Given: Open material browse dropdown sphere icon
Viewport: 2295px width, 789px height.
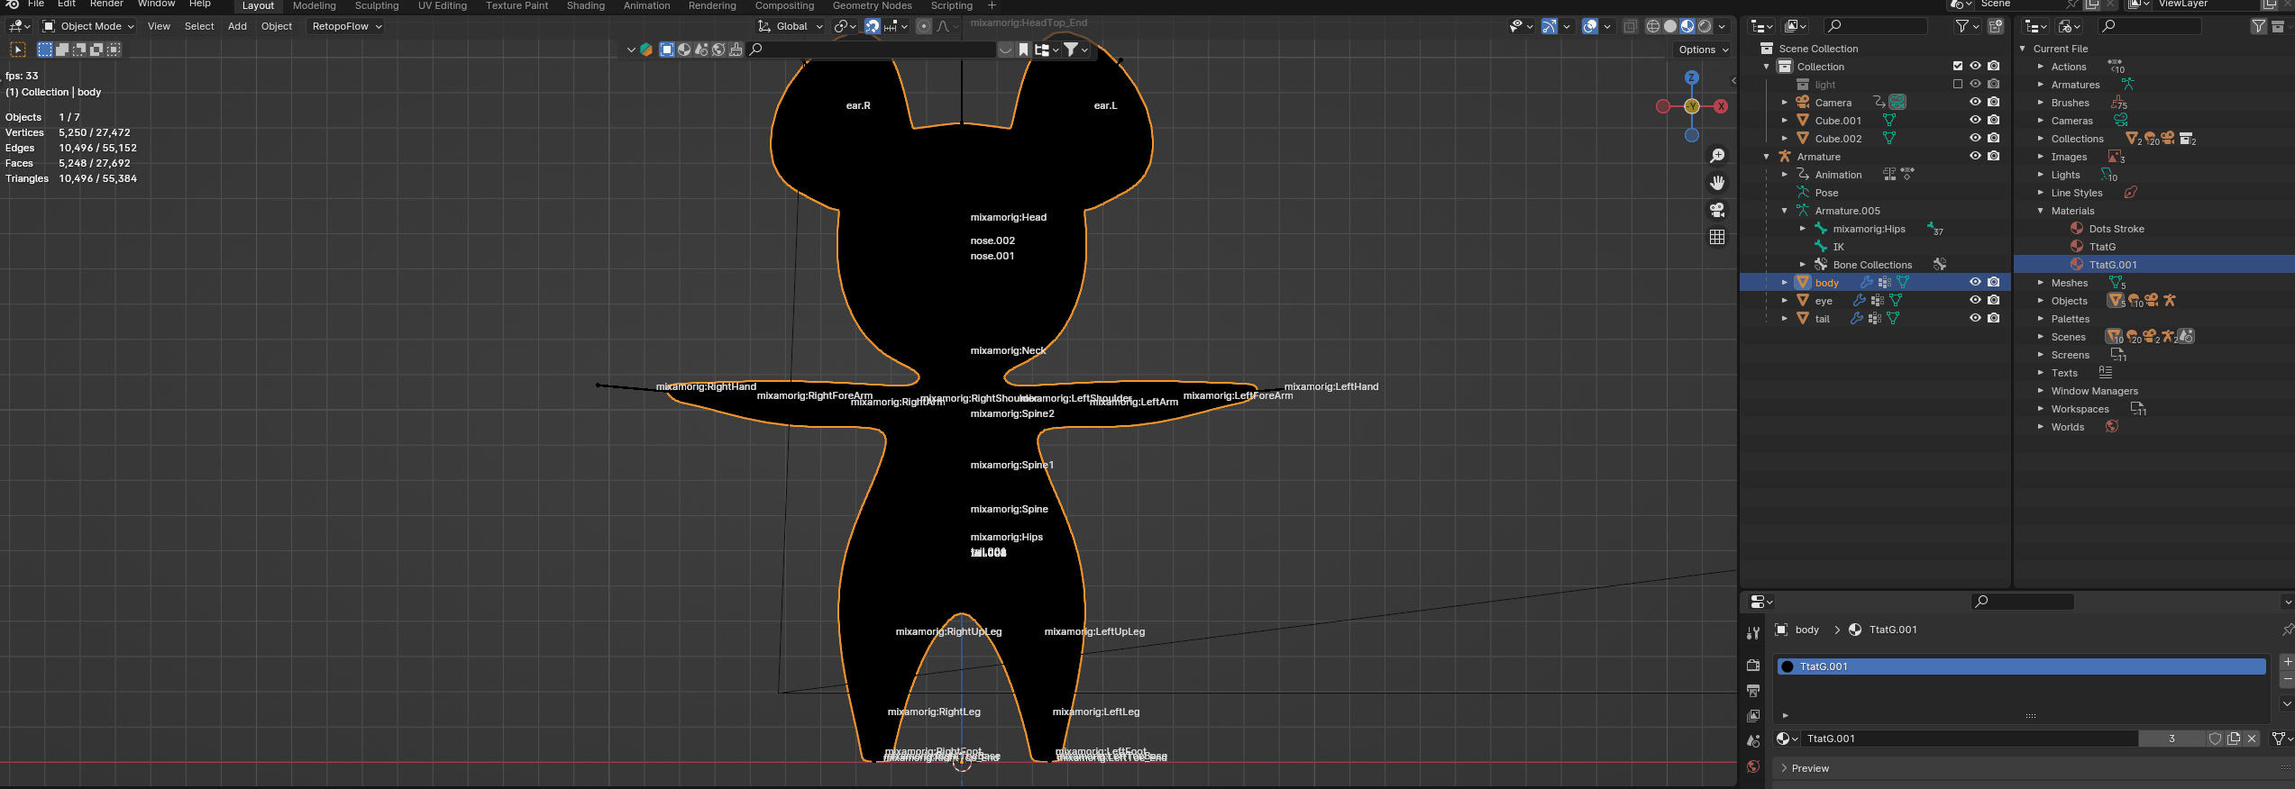Looking at the screenshot, I should pos(1787,739).
